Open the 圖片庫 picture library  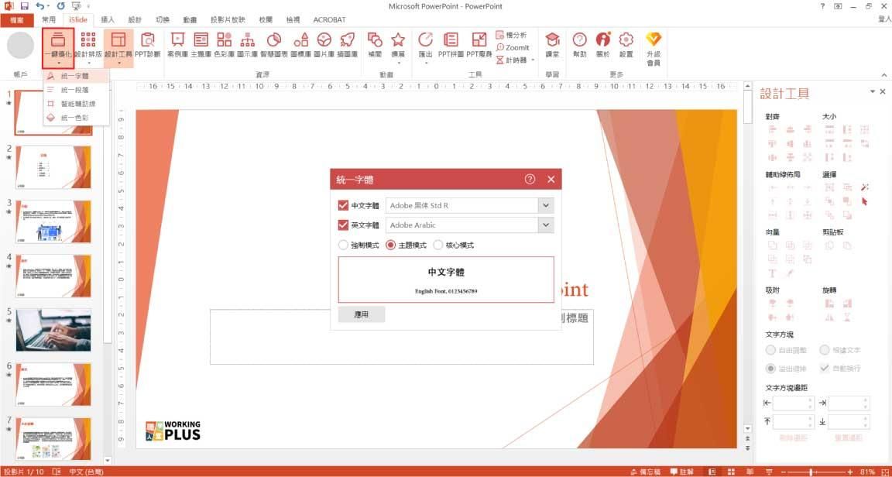coord(324,45)
